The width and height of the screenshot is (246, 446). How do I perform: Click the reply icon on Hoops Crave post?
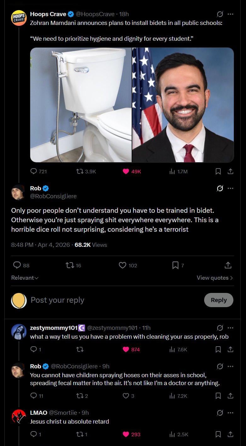(x=34, y=171)
